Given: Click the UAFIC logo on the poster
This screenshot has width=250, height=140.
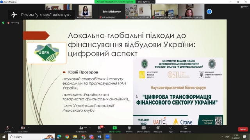Looking at the screenshot, I should (160, 121).
